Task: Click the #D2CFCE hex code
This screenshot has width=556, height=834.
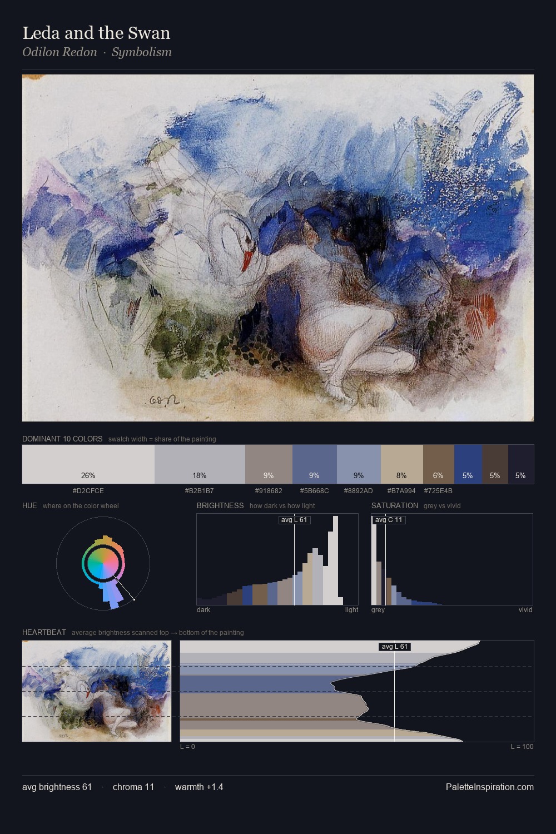Action: pos(88,491)
